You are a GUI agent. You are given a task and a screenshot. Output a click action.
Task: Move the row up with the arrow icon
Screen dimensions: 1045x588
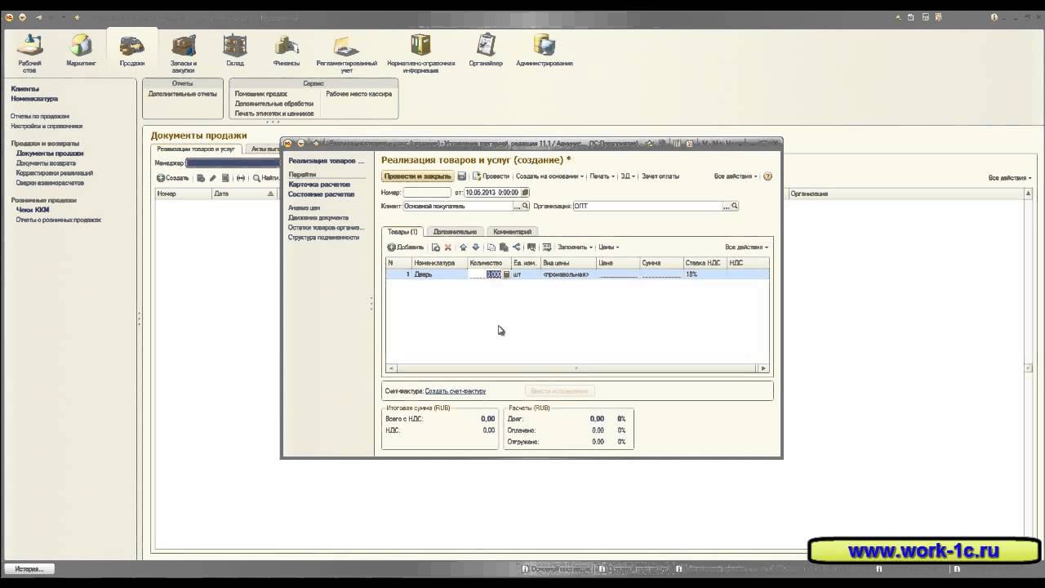coord(463,247)
